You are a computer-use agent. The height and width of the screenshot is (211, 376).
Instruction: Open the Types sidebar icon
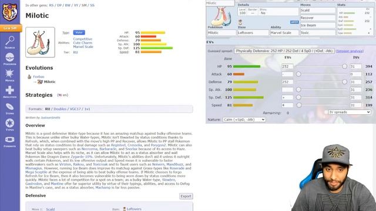[x=9, y=125]
